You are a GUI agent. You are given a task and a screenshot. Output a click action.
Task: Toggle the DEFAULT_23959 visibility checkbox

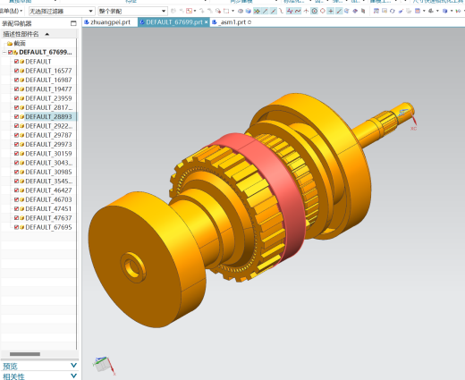click(16, 98)
